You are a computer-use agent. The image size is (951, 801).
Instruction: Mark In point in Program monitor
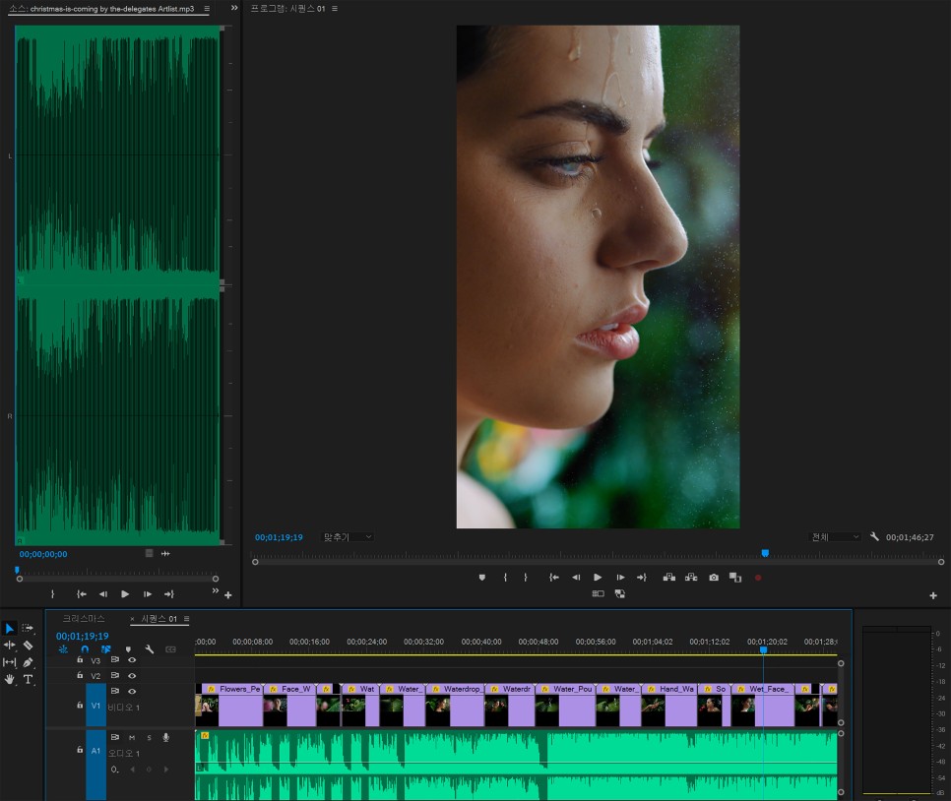coord(505,578)
